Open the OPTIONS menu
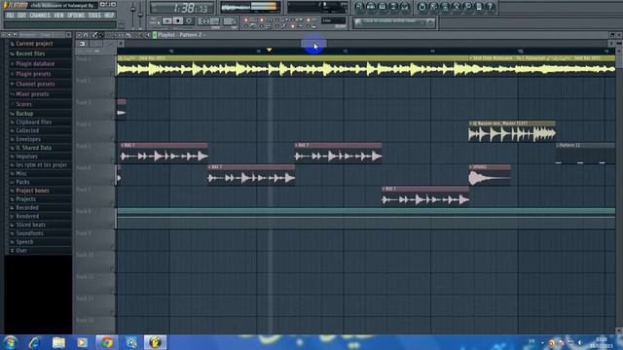This screenshot has height=350, width=623. (76, 16)
